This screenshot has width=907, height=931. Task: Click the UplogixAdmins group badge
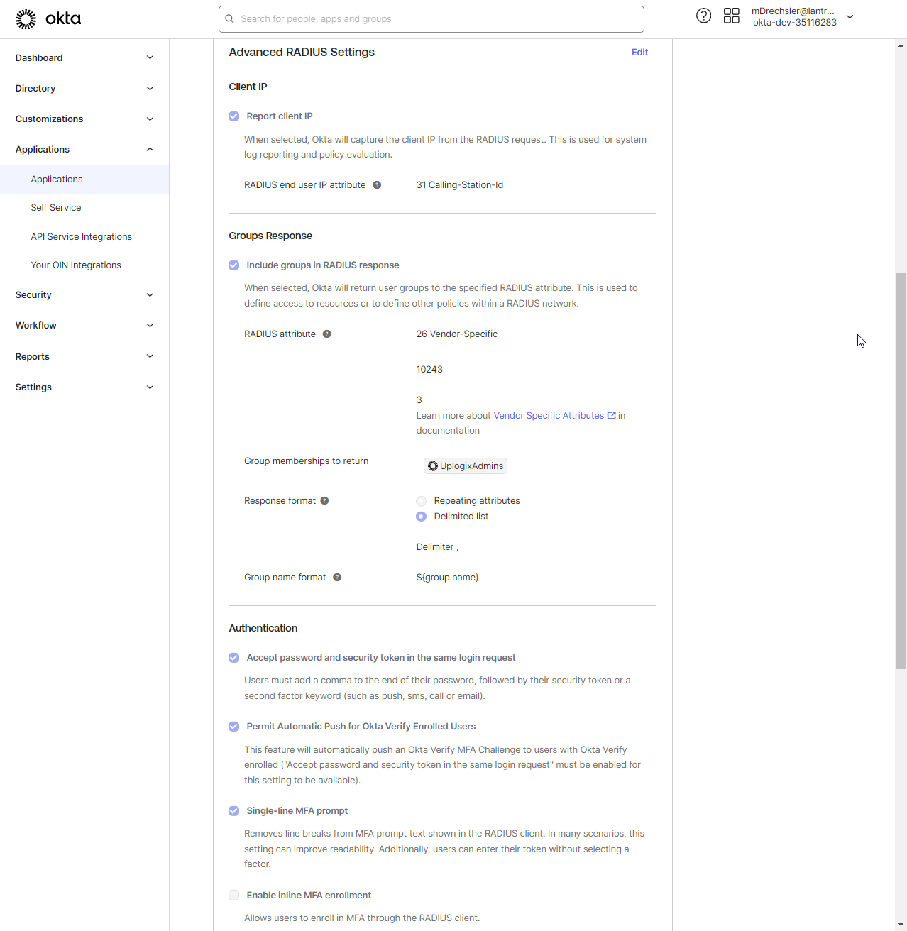466,466
